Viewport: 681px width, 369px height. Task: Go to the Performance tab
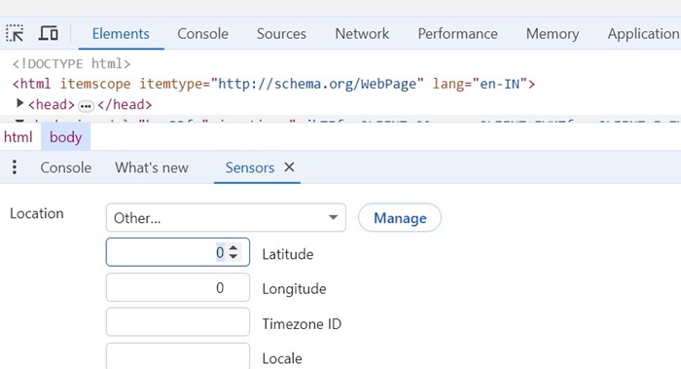(x=458, y=33)
